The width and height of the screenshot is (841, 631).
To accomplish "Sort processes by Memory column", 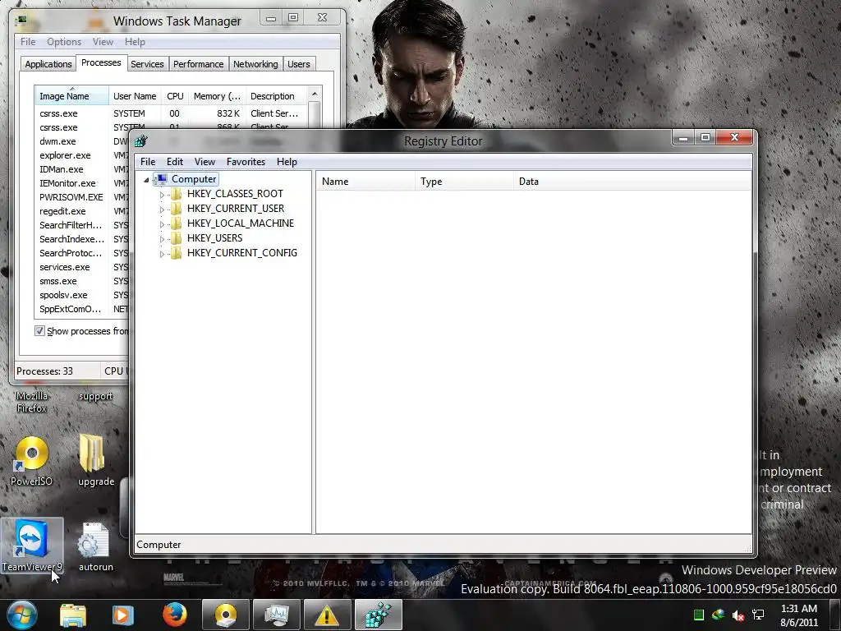I will coord(217,96).
